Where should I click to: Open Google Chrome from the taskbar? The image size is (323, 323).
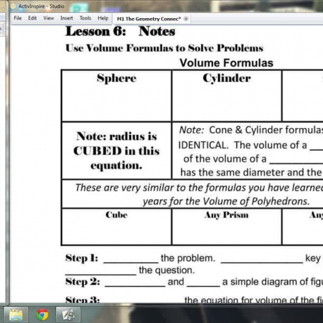click(x=42, y=315)
